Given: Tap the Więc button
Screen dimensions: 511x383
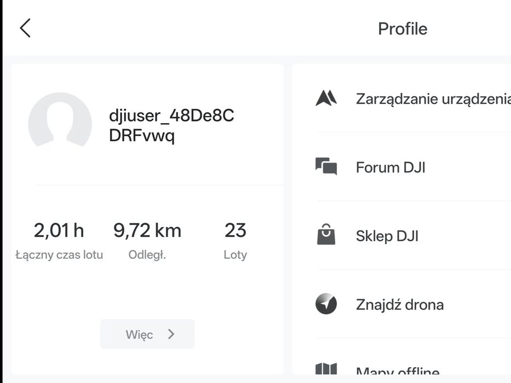Looking at the screenshot, I should [x=147, y=334].
